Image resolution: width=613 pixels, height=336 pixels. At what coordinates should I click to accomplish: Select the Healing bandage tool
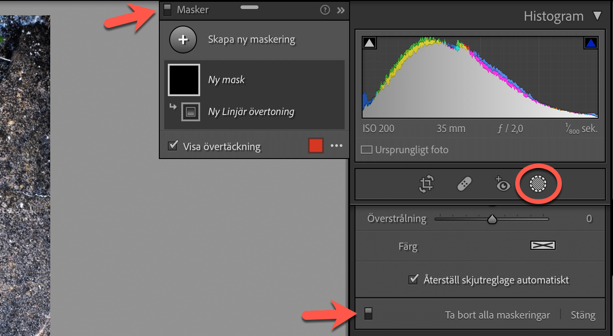[x=464, y=184]
